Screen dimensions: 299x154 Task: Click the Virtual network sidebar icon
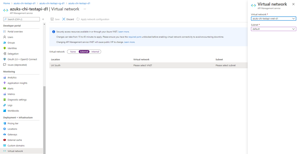click(x=5, y=151)
